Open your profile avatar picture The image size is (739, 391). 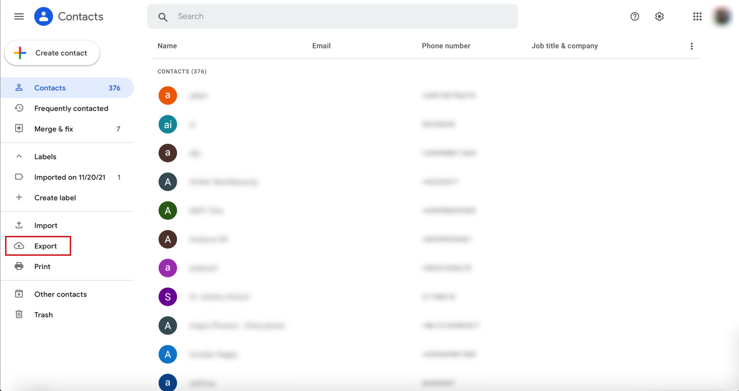(722, 16)
